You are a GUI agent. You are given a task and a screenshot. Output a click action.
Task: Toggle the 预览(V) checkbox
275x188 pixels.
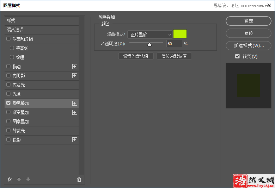pyautogui.click(x=237, y=56)
